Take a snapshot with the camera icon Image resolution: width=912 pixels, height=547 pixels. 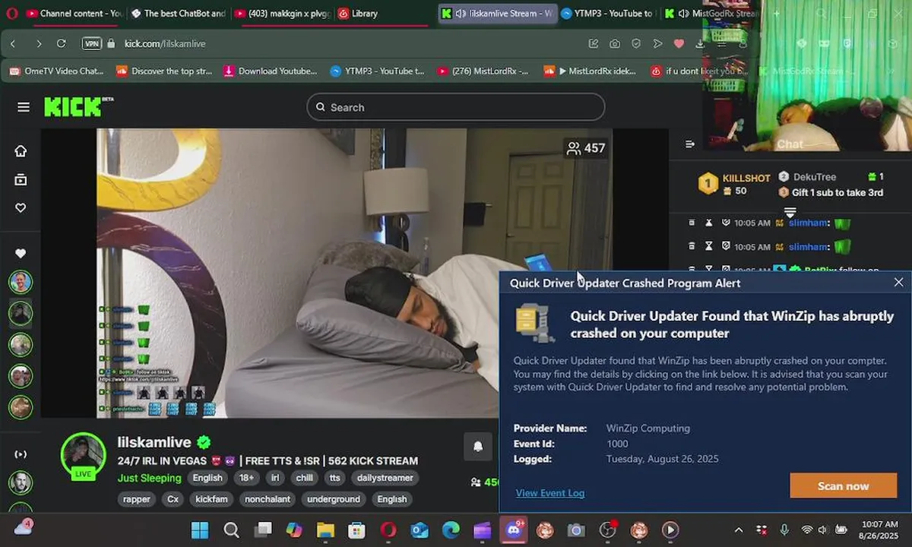point(614,43)
